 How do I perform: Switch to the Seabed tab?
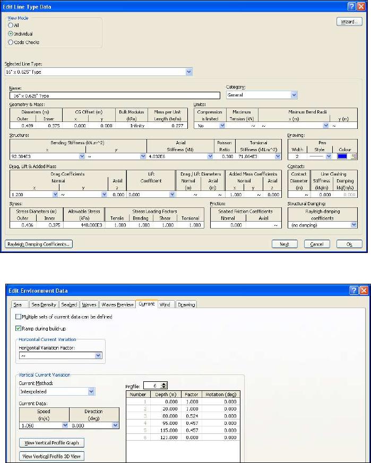pos(70,304)
